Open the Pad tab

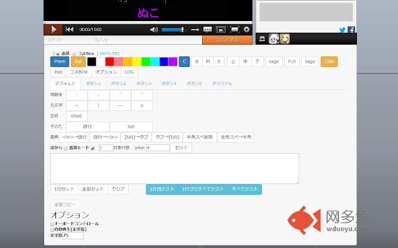[58, 72]
